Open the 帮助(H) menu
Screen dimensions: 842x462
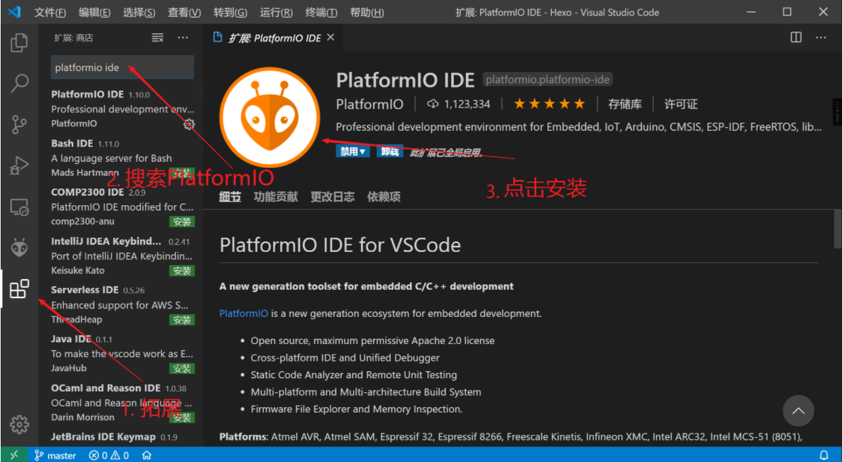click(x=367, y=12)
